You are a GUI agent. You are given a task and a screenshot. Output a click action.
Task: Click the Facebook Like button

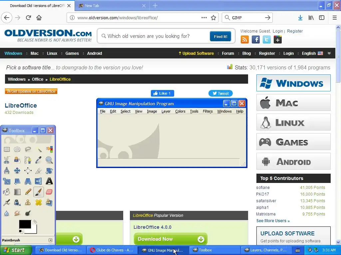pos(162,93)
